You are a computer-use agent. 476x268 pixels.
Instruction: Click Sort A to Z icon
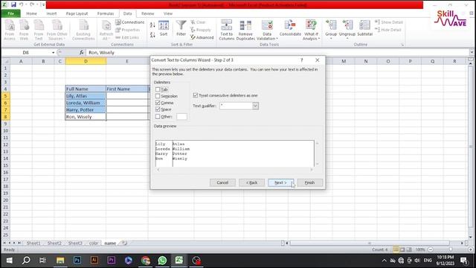(x=152, y=25)
